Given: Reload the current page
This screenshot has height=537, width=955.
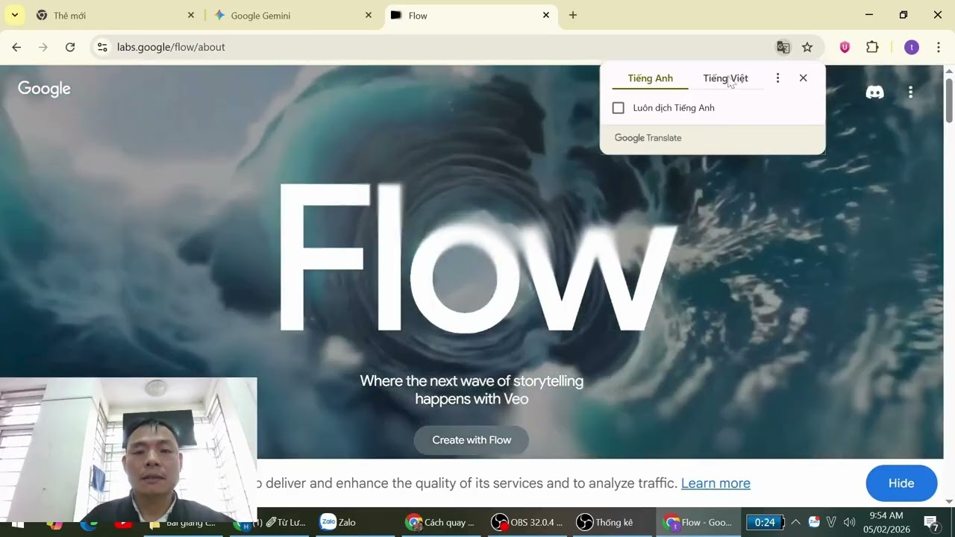Looking at the screenshot, I should [x=70, y=47].
